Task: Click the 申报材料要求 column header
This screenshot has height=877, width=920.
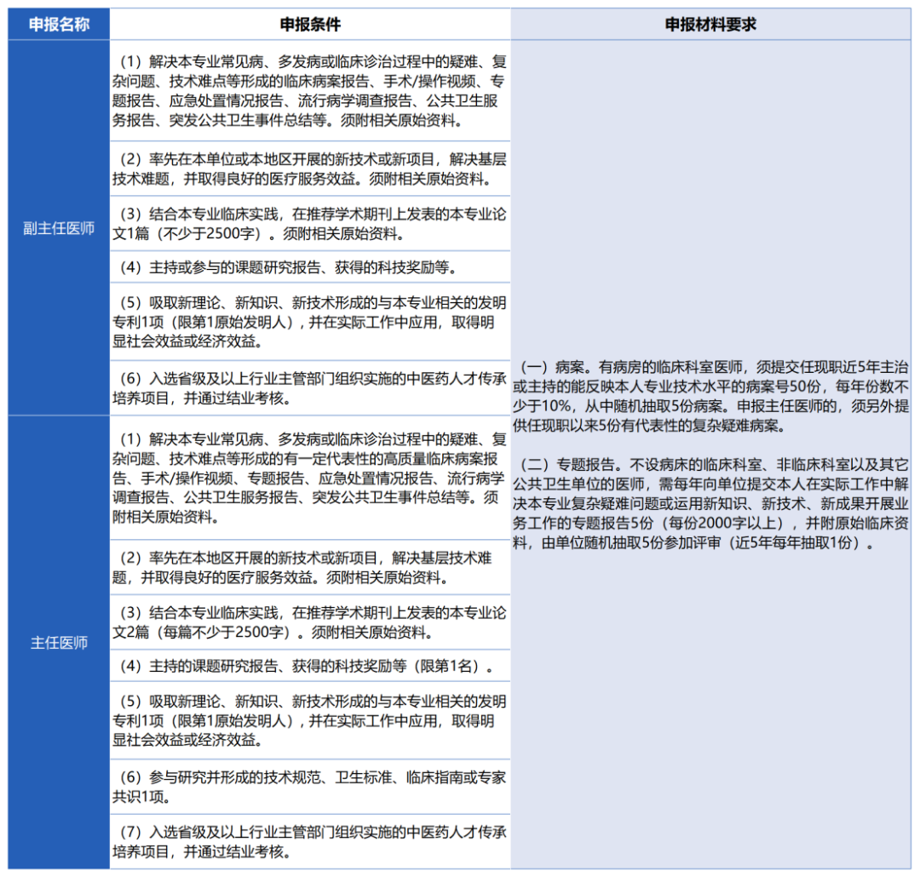Action: coord(710,24)
